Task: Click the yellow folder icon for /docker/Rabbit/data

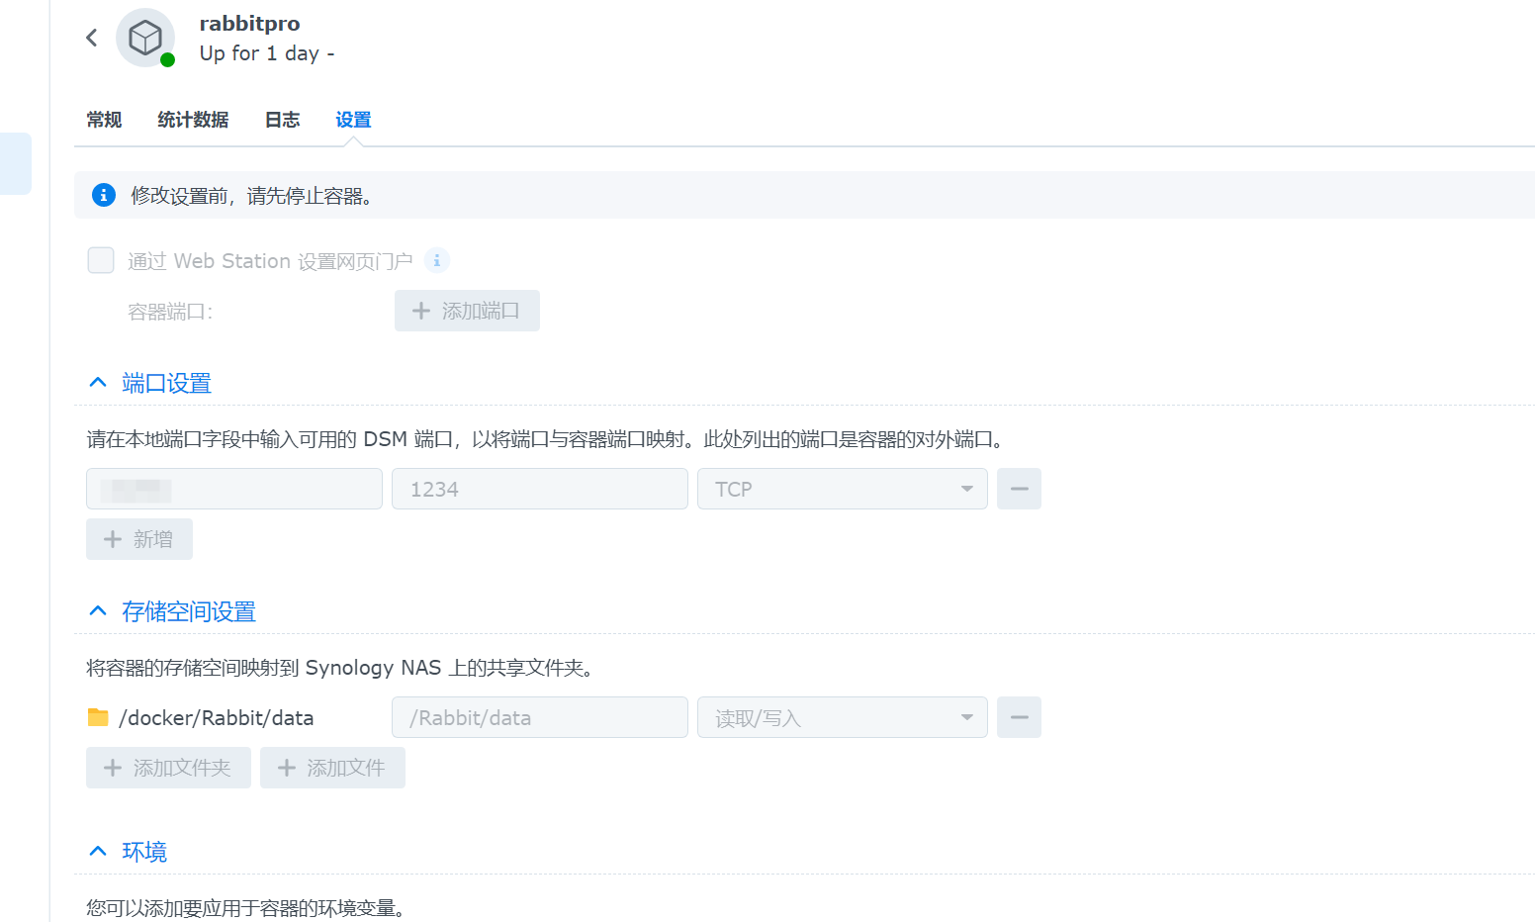Action: click(98, 717)
